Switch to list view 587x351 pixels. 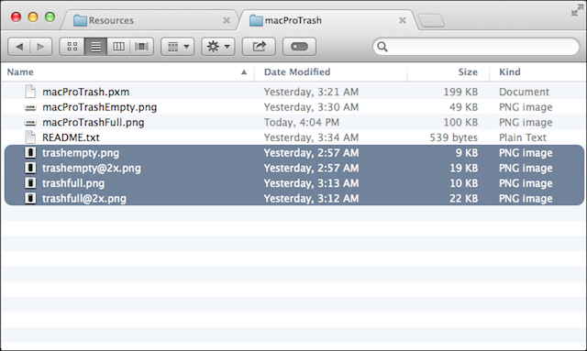95,47
